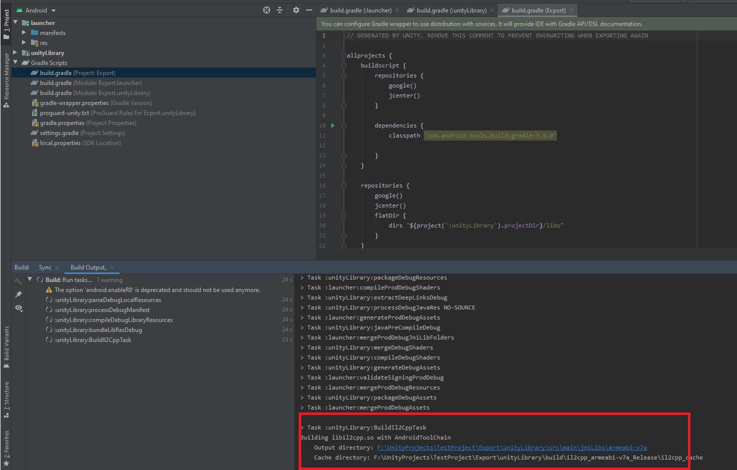This screenshot has width=737, height=470.
Task: Open the Project panel settings gear
Action: point(296,9)
